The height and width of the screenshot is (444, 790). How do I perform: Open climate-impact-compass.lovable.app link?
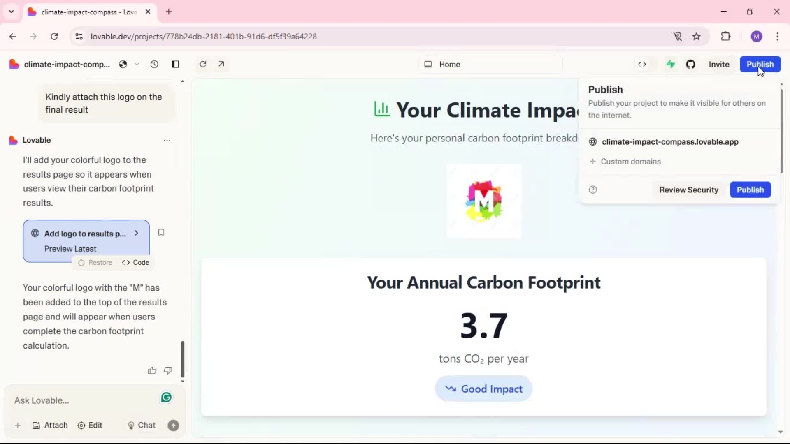[x=670, y=142]
